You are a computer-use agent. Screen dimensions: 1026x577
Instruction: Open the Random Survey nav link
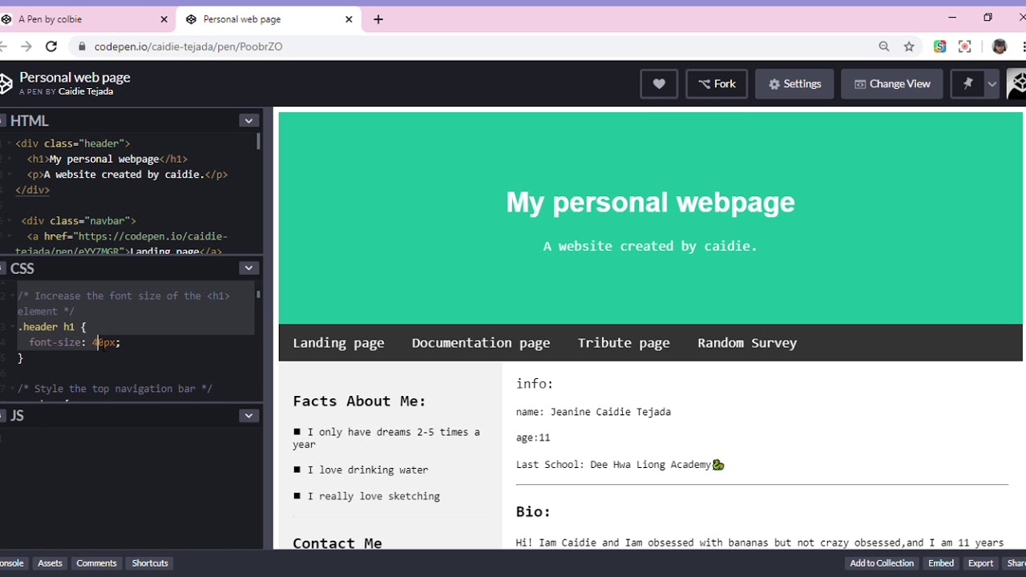747,343
